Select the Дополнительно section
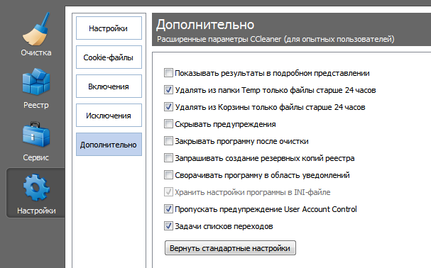Viewport: 431px width, 268px height. click(109, 145)
